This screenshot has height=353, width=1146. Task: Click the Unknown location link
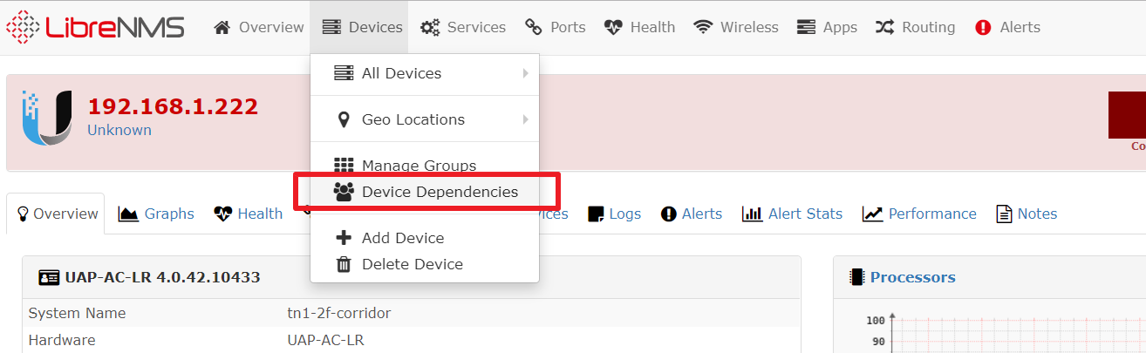119,130
